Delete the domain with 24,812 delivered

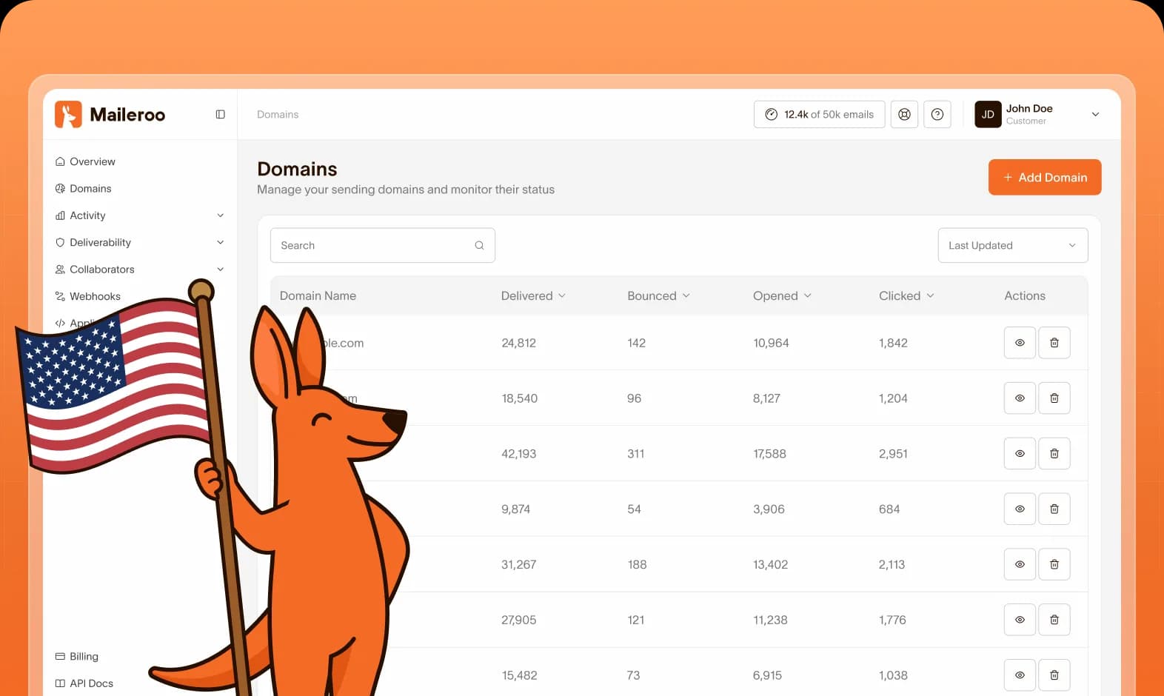(x=1054, y=343)
